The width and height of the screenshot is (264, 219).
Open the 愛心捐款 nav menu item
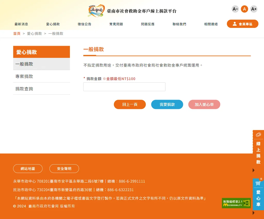53,24
